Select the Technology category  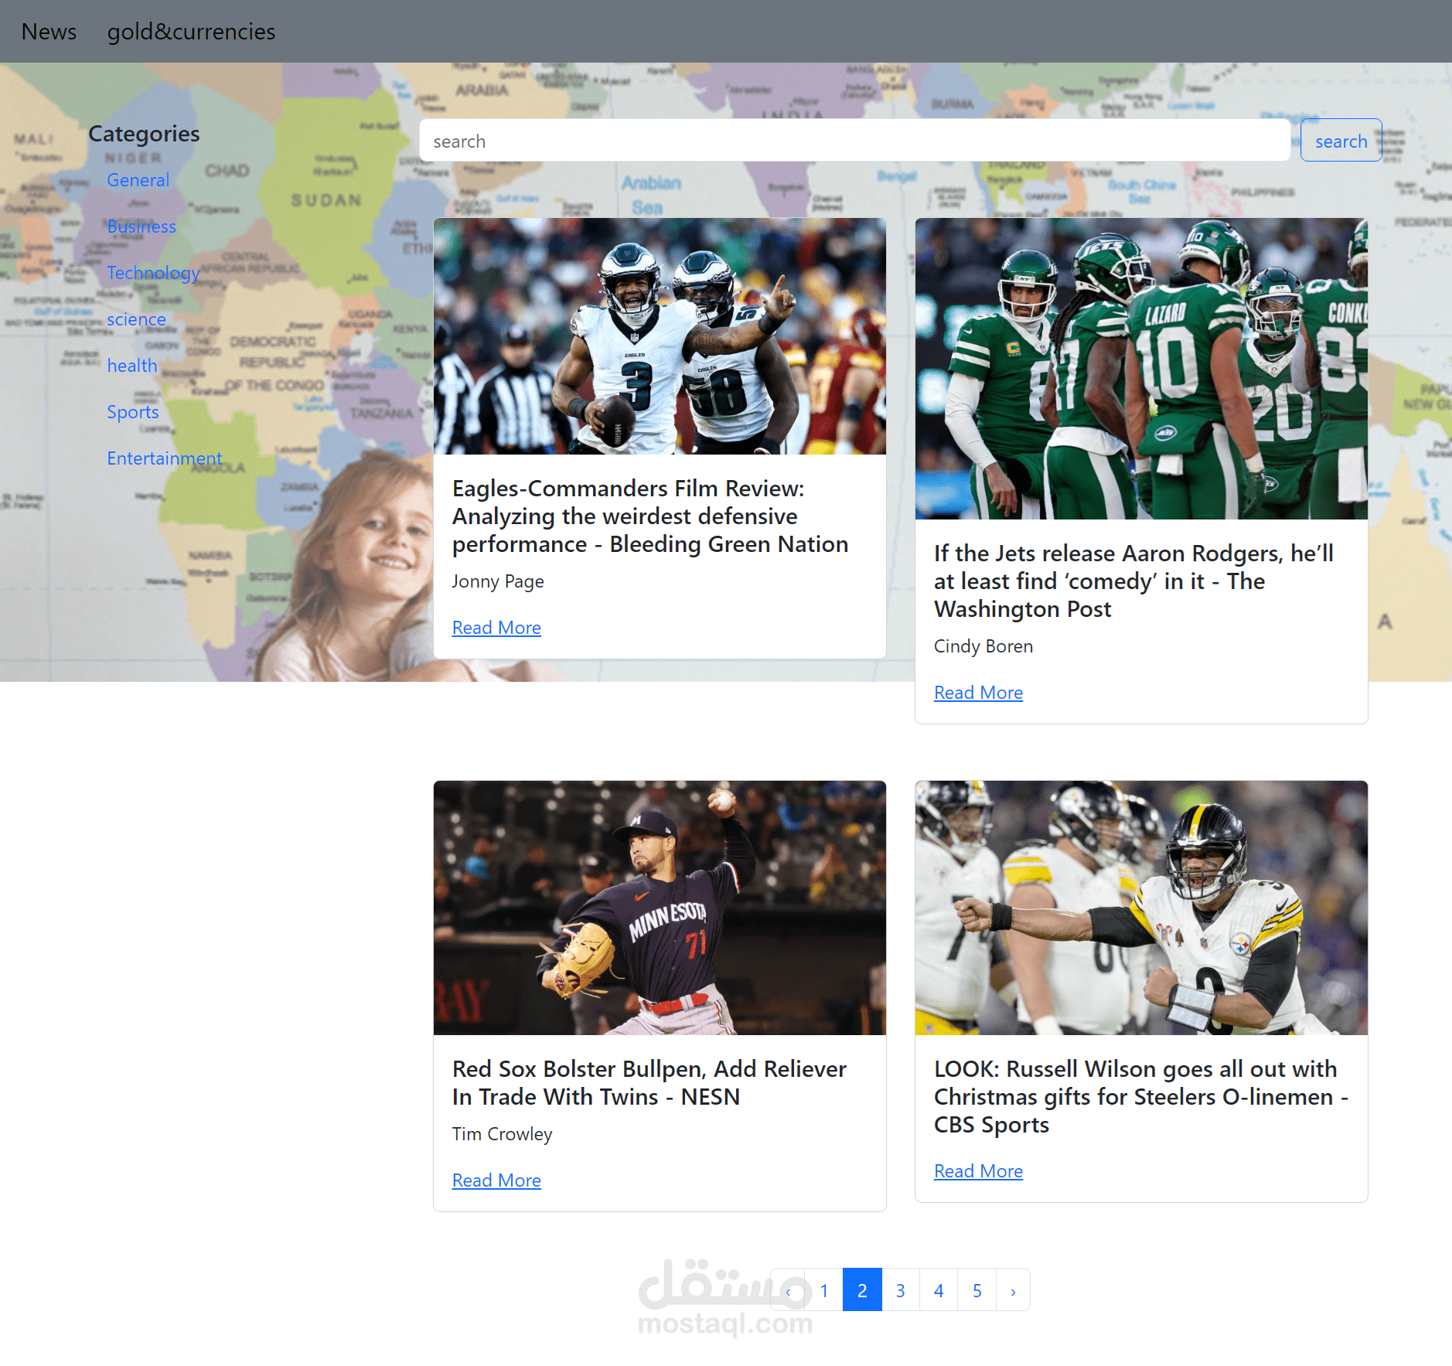point(153,273)
